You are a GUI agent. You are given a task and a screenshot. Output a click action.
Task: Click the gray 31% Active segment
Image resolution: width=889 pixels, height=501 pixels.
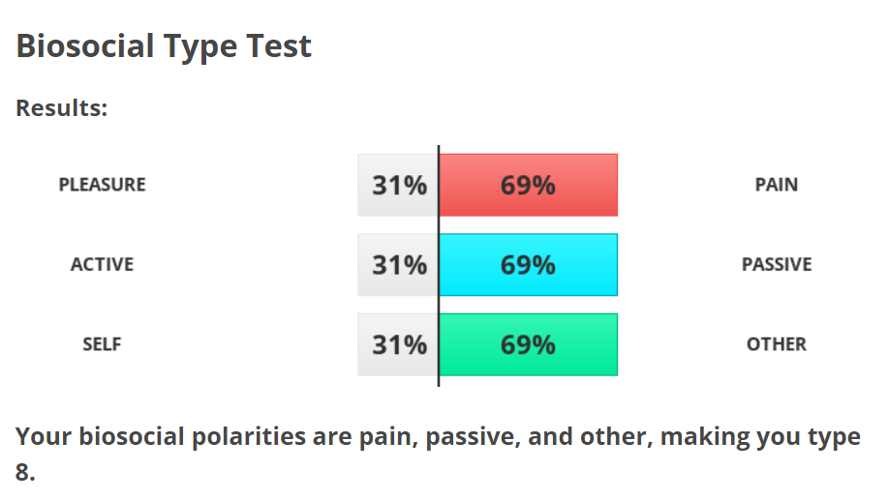398,264
